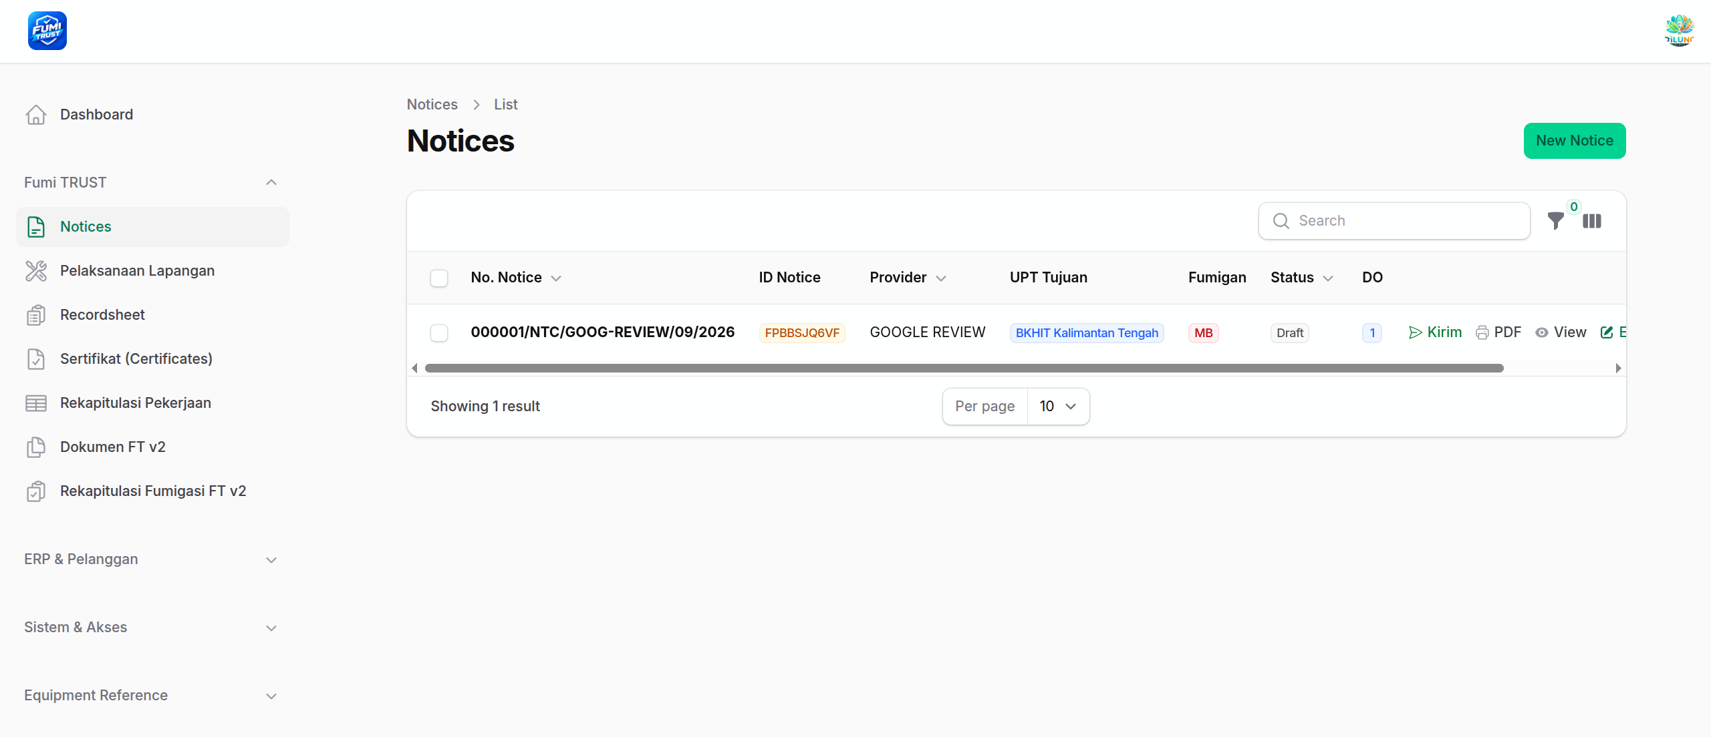Sort by the No. Notice column
Viewport: 1711px width, 737px height.
pyautogui.click(x=516, y=278)
